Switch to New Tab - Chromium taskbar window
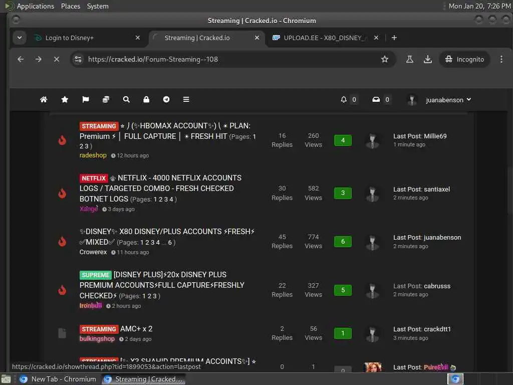 tap(58, 379)
